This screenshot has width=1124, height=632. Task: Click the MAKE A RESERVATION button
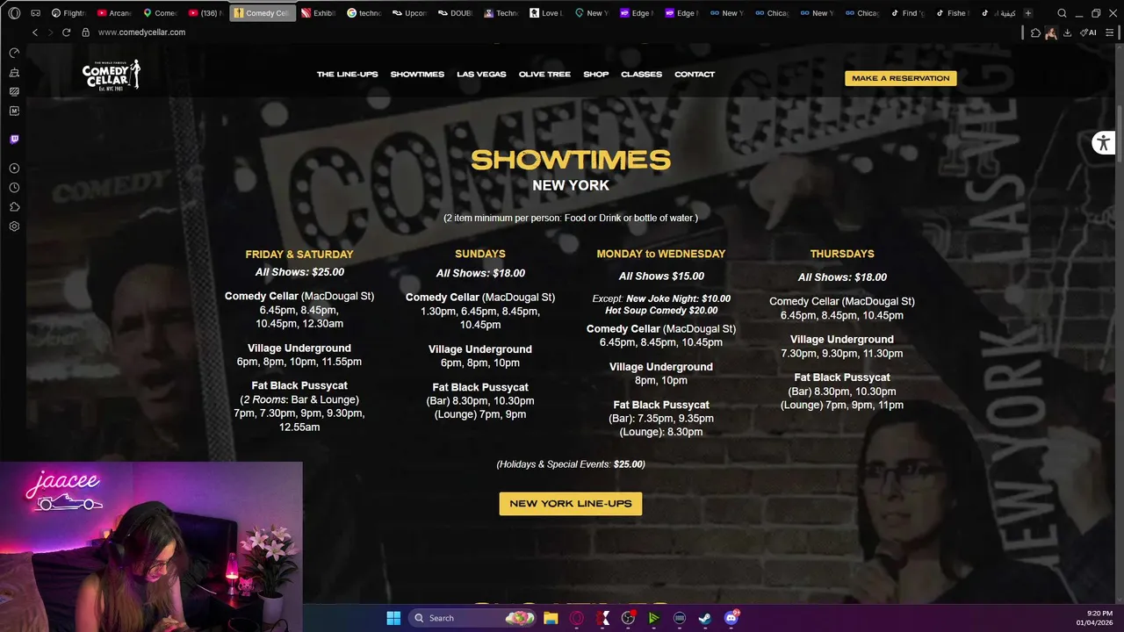coord(900,78)
